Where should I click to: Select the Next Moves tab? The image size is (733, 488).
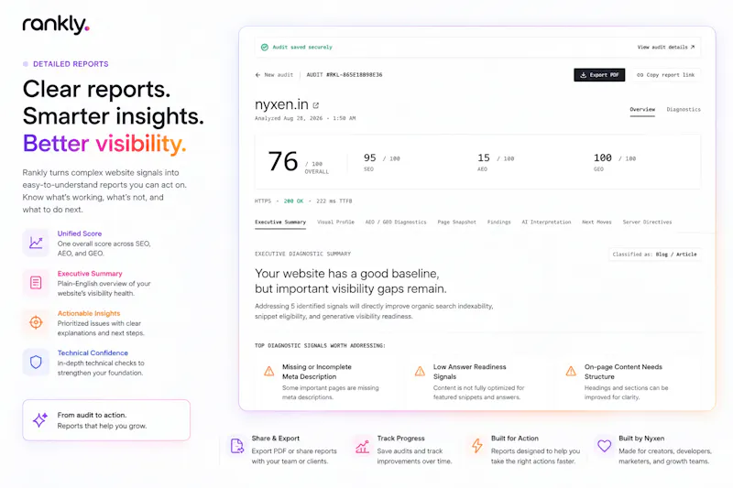596,222
